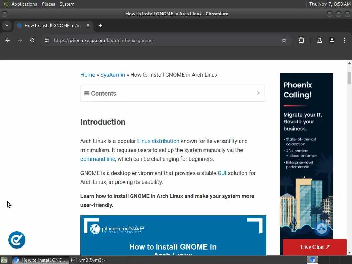The image size is (352, 264).
Task: View site information icon in address bar
Action: pos(47,40)
